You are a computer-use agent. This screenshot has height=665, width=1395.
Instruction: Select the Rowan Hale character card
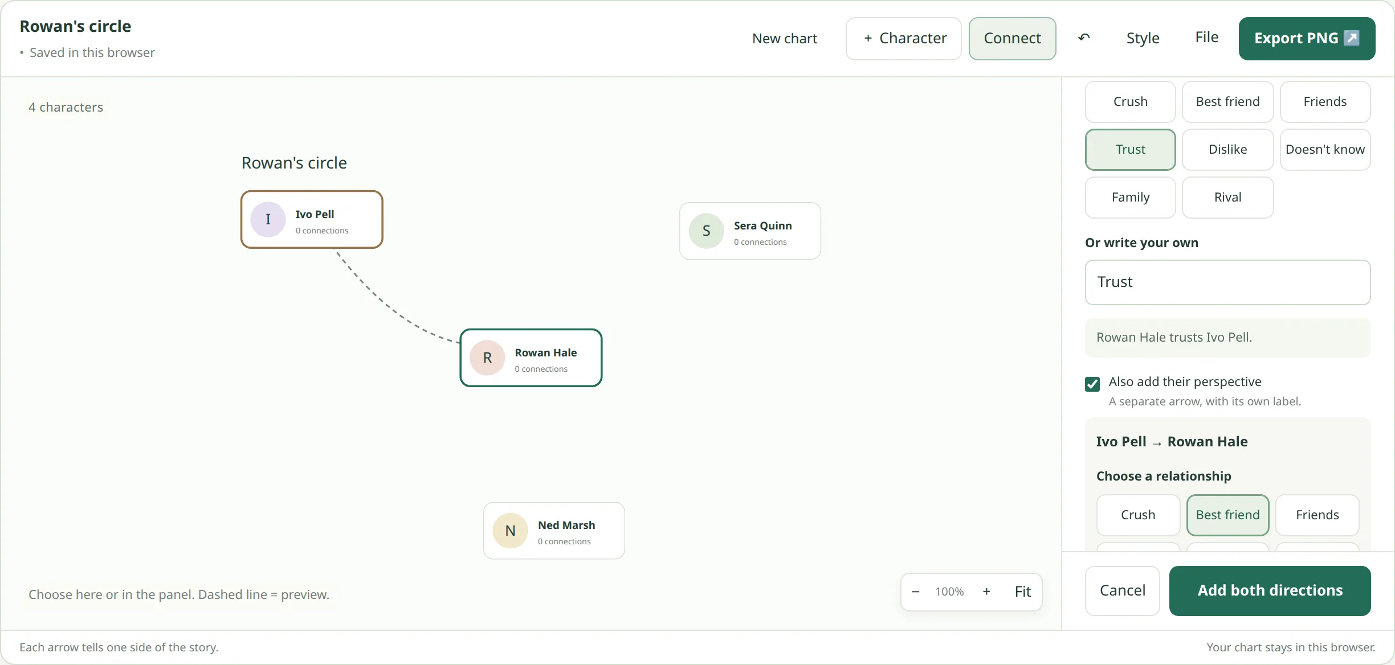click(x=531, y=358)
